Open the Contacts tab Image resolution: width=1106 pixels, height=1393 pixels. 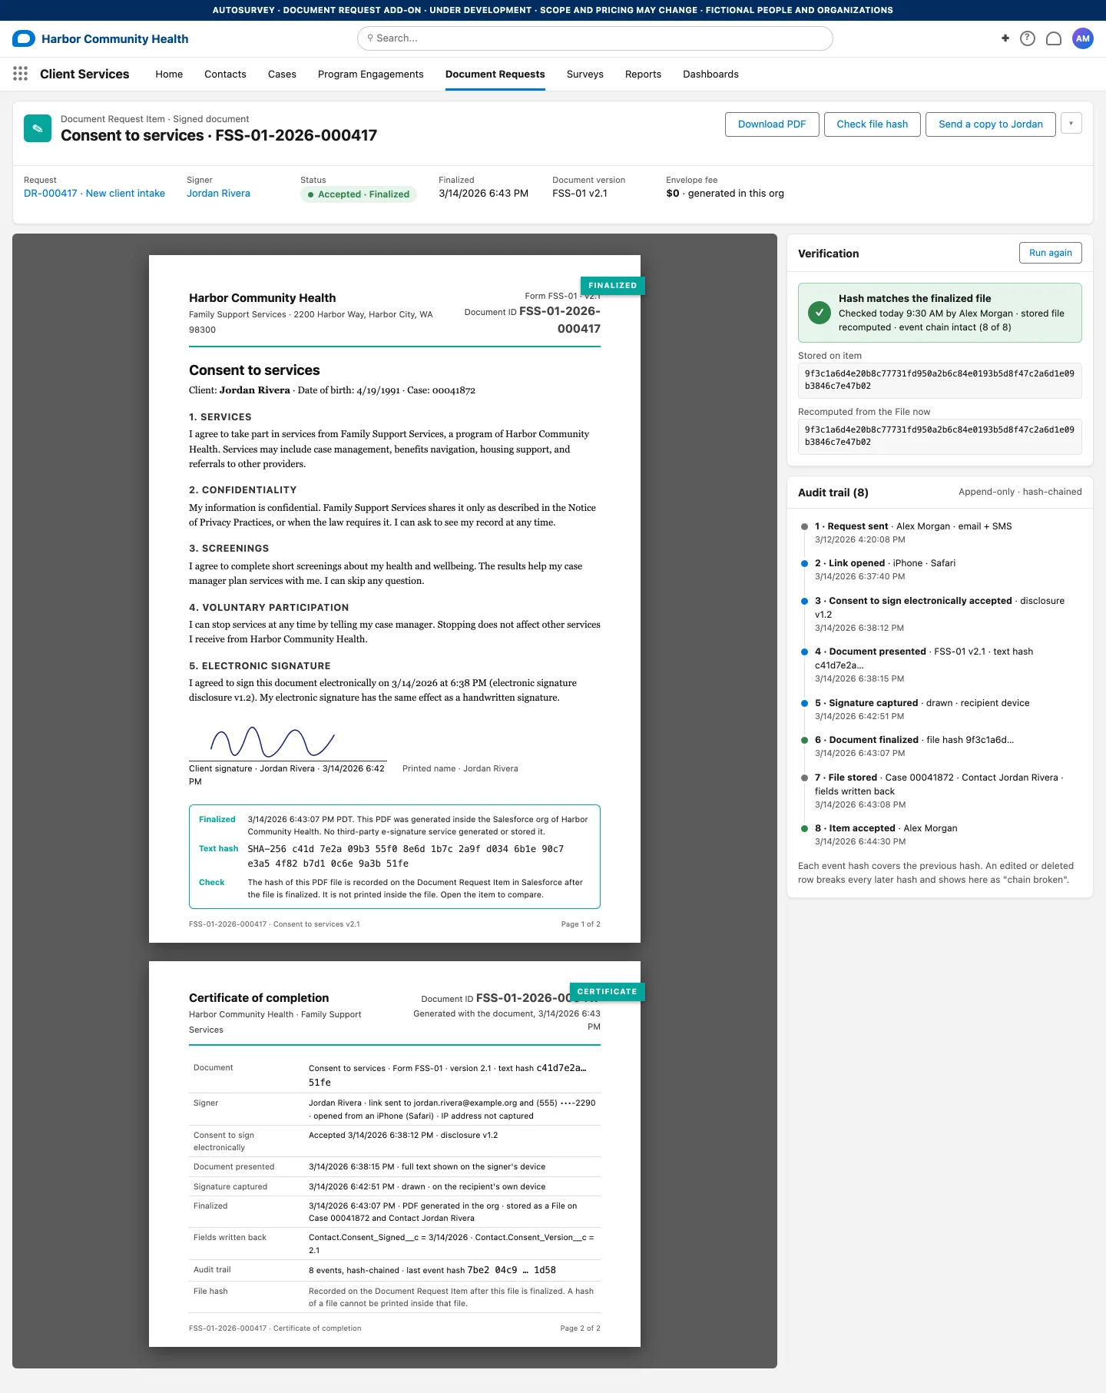click(225, 75)
